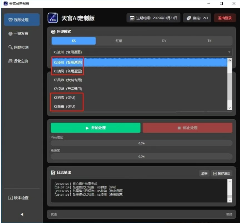Click the log panel's scroll-up arrow
The image size is (240, 223).
click(230, 181)
